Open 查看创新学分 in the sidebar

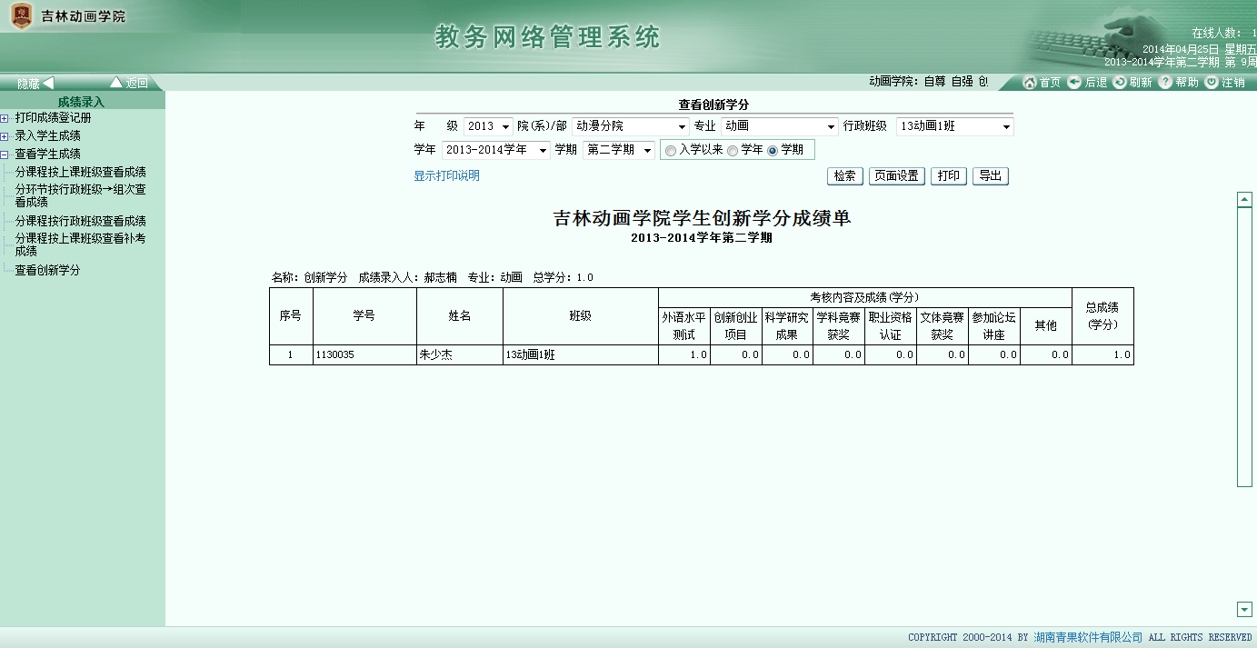(47, 271)
